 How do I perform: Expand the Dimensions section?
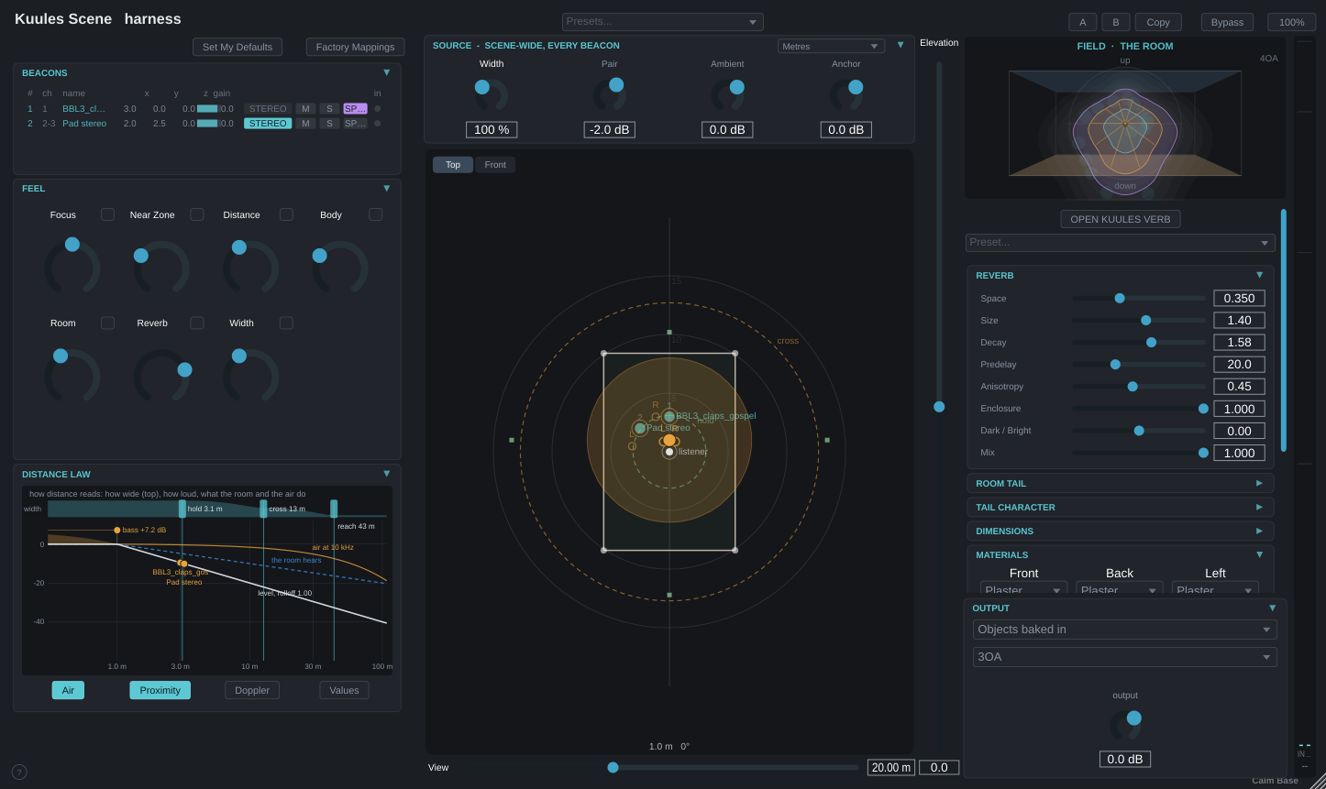pyautogui.click(x=1120, y=531)
